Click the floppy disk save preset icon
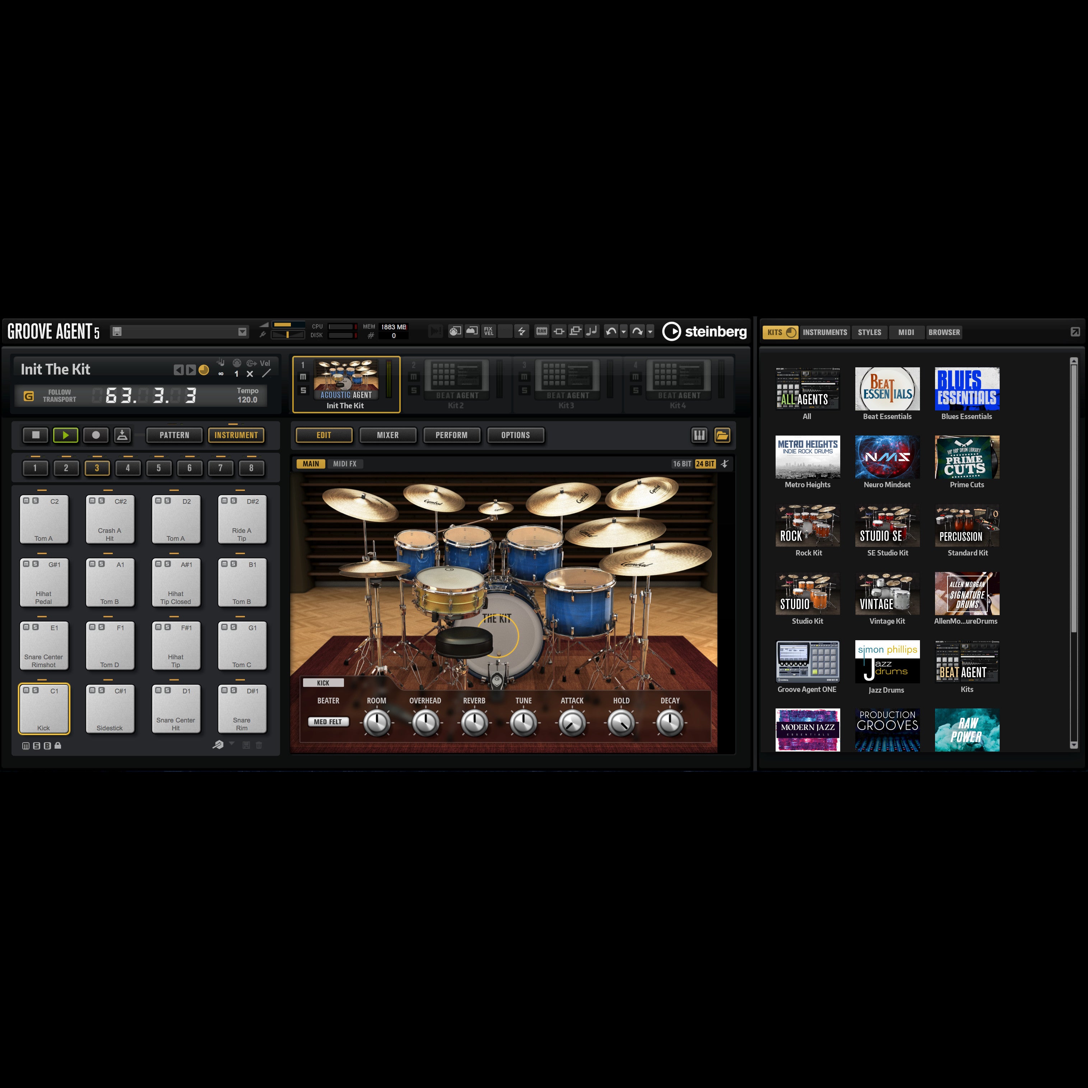The width and height of the screenshot is (1088, 1088). (117, 332)
